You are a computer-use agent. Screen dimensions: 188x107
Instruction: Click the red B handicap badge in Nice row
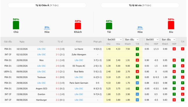click(174, 60)
